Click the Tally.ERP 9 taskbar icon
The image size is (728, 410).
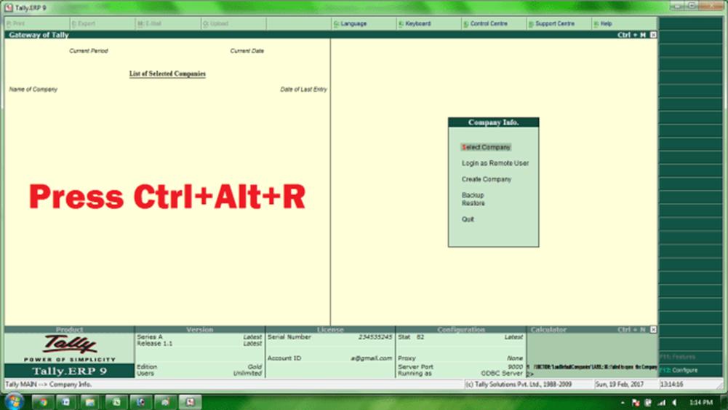(x=190, y=401)
